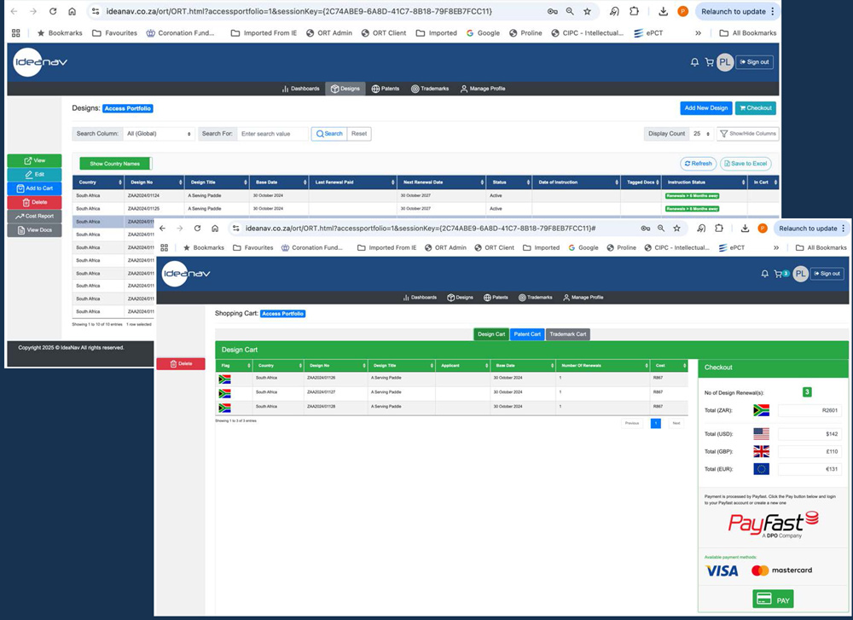Switch to Patent Cart tab

click(527, 334)
